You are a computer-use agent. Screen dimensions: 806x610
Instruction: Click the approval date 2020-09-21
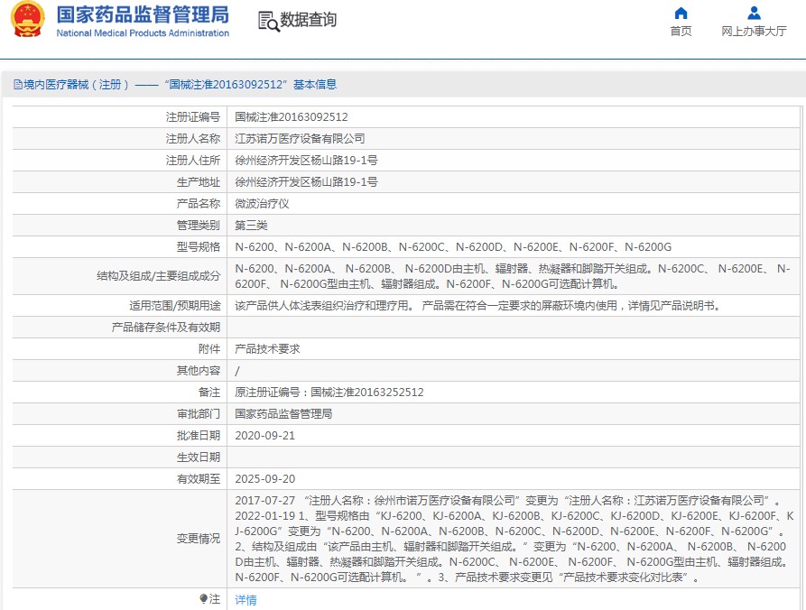[265, 436]
